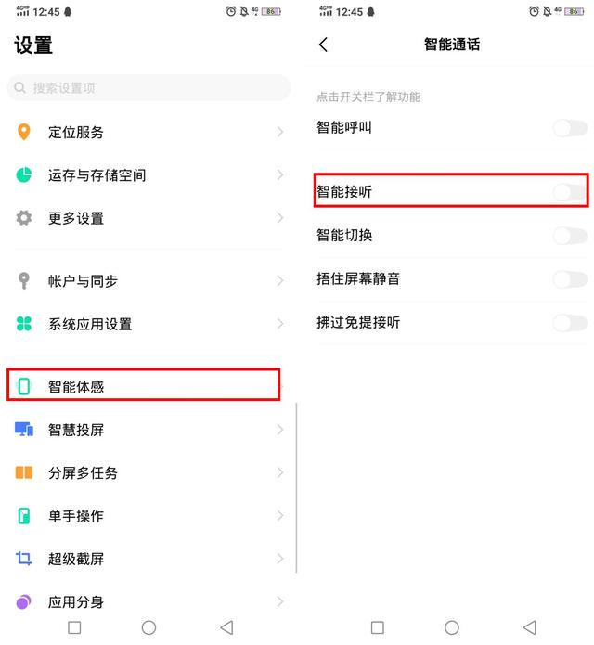Tap the orange 定位服务 location pin icon

(24, 132)
